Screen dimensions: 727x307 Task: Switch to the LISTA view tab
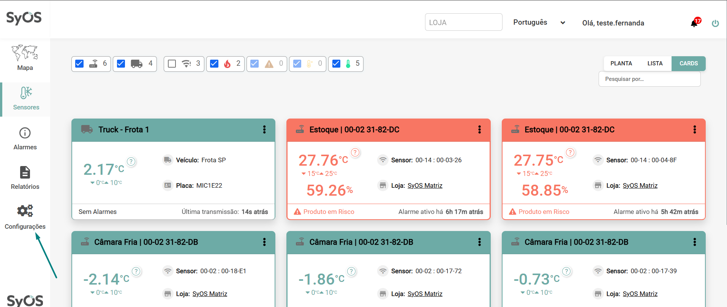[655, 63]
